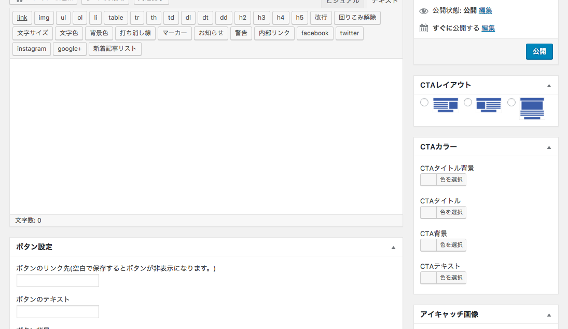Screen dimensions: 568x329
Task: Insert a dd tag
Action: 224,18
